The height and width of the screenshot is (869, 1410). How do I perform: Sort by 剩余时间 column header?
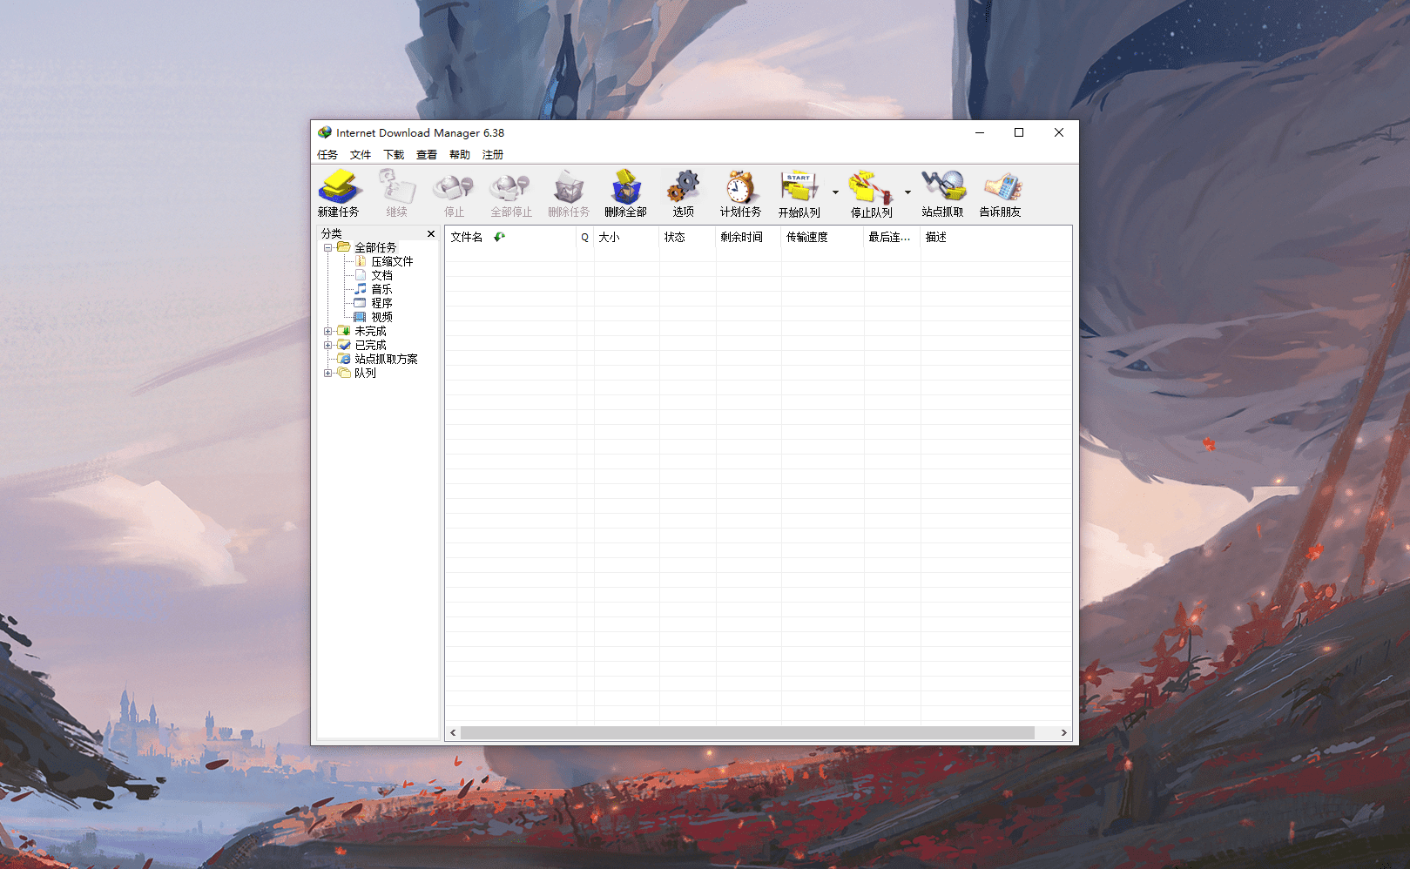749,237
